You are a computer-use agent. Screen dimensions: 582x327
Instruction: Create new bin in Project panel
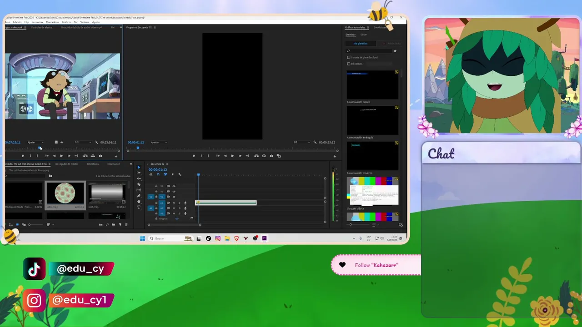click(114, 224)
